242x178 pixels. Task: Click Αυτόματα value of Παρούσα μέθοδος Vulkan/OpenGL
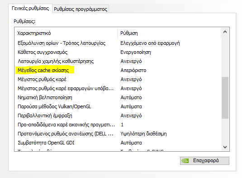[x=131, y=106]
